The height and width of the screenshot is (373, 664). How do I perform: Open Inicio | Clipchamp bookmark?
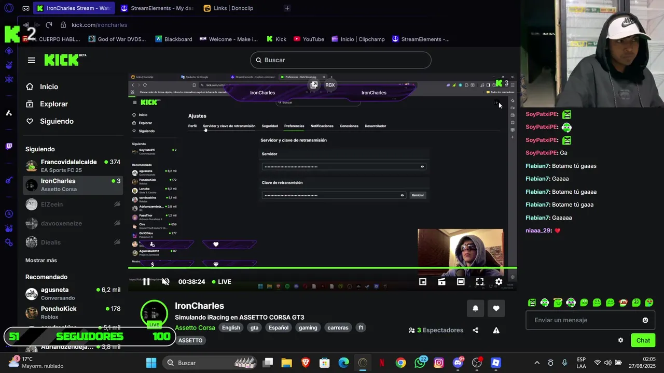coord(357,39)
